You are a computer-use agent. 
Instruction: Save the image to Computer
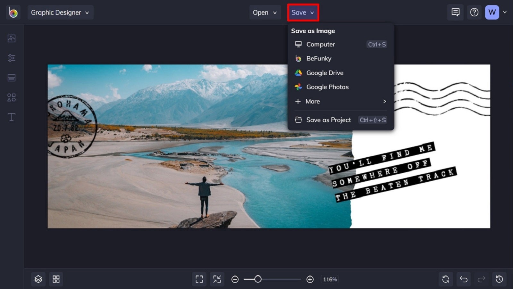click(321, 44)
